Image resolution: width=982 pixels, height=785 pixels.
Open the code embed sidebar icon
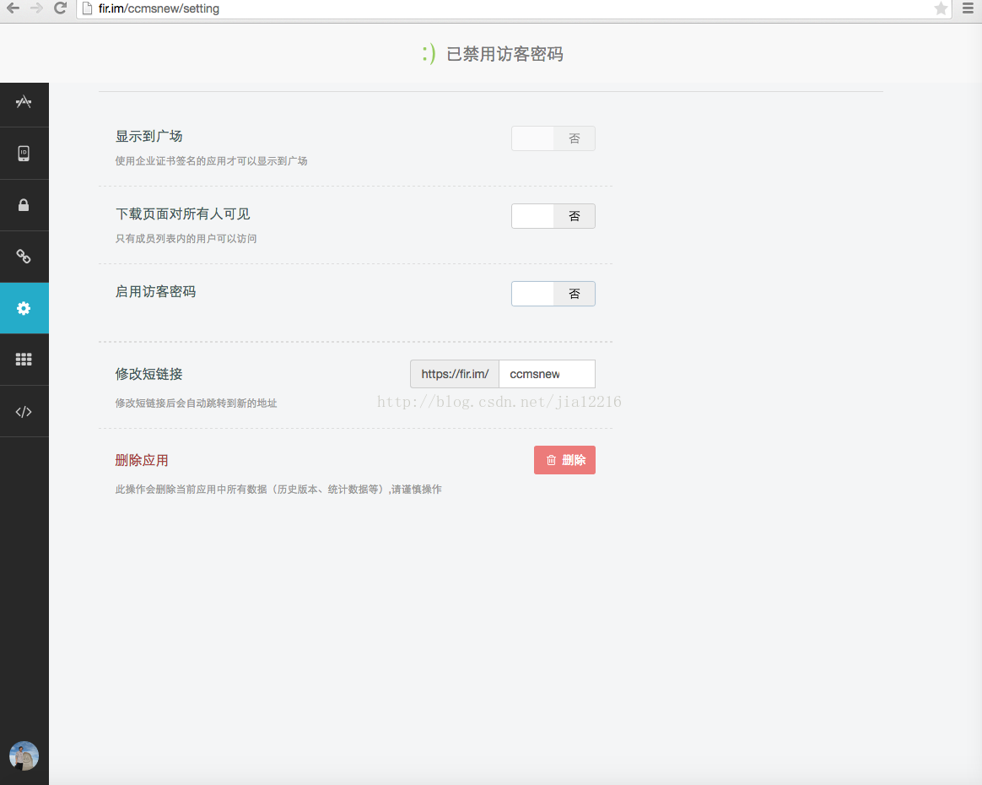click(x=24, y=412)
